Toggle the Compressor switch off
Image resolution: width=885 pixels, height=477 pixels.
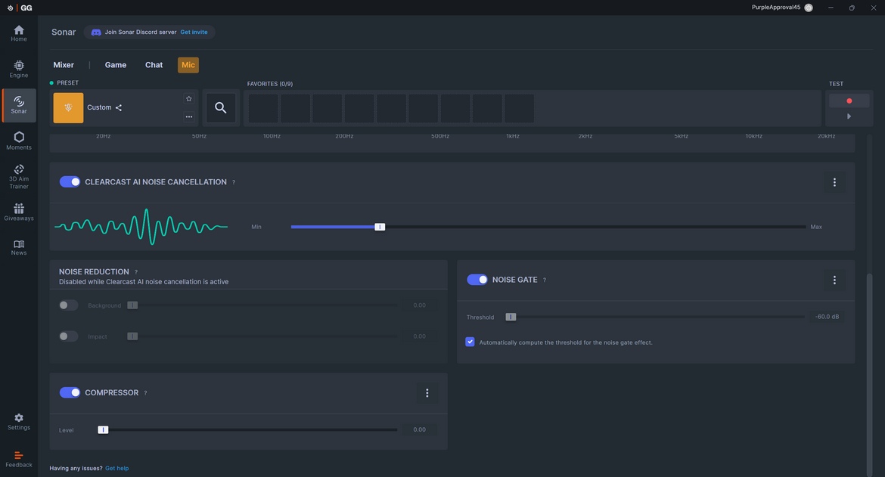click(x=70, y=393)
